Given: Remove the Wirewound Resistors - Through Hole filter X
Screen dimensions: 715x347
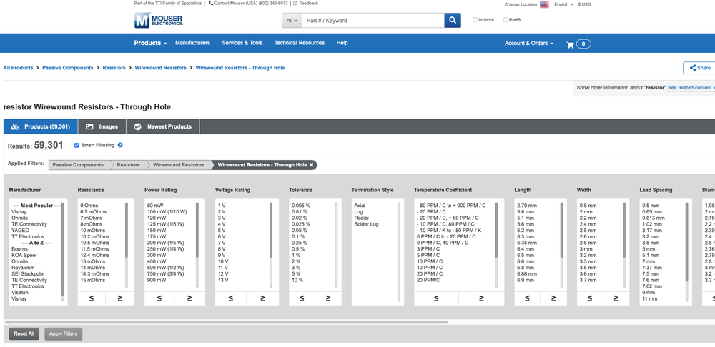Looking at the screenshot, I should coord(312,165).
